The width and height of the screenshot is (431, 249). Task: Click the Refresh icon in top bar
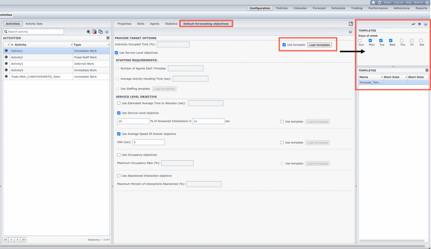380,3
